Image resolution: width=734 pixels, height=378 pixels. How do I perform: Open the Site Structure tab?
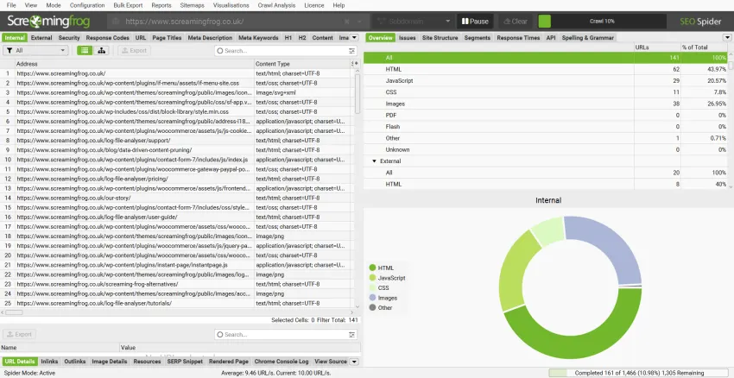point(440,38)
